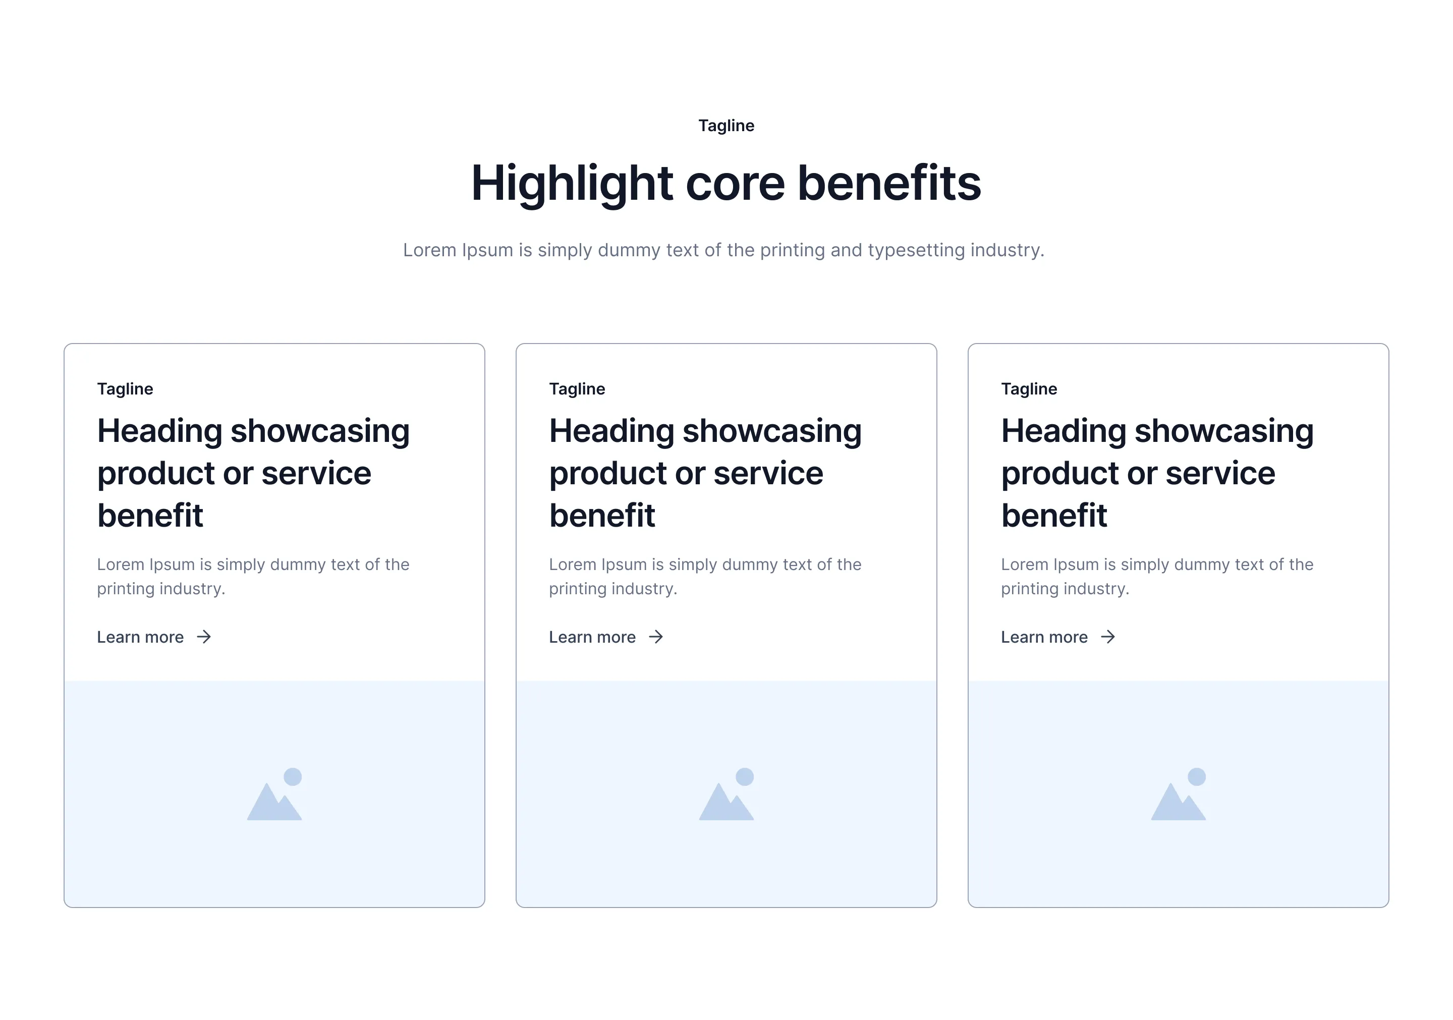Click the third card's Lorem Ipsum description
Screen dimensions: 1453x1020
(x=1157, y=577)
